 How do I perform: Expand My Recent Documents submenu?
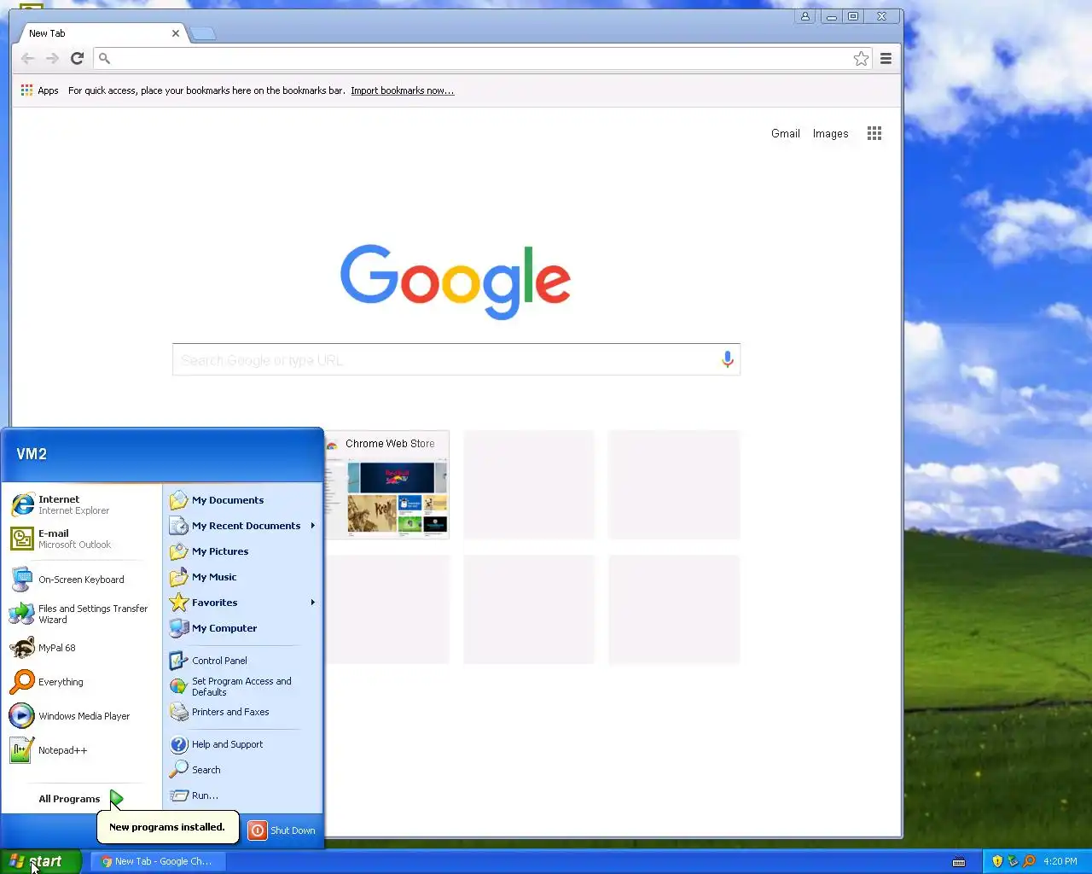[x=242, y=526]
